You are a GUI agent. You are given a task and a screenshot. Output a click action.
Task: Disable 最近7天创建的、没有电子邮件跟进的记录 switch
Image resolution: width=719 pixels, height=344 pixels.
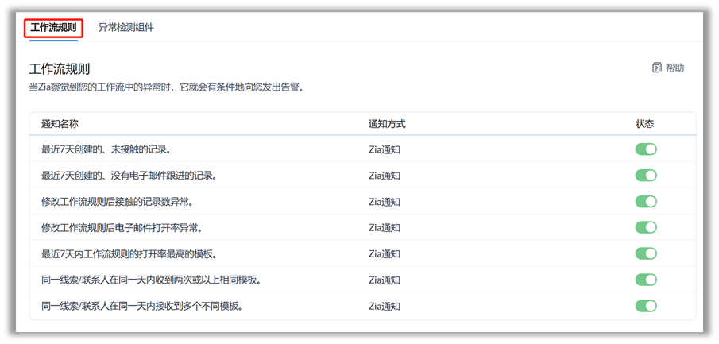[646, 176]
